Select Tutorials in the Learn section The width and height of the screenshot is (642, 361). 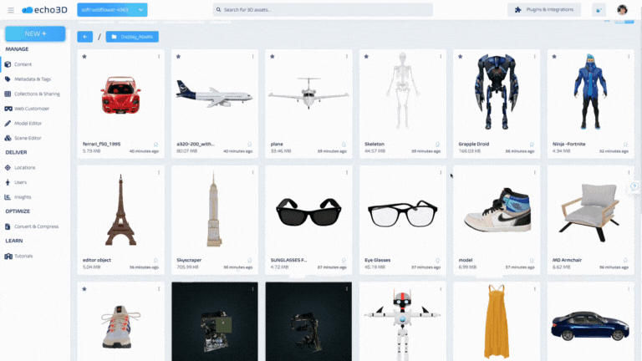23,256
